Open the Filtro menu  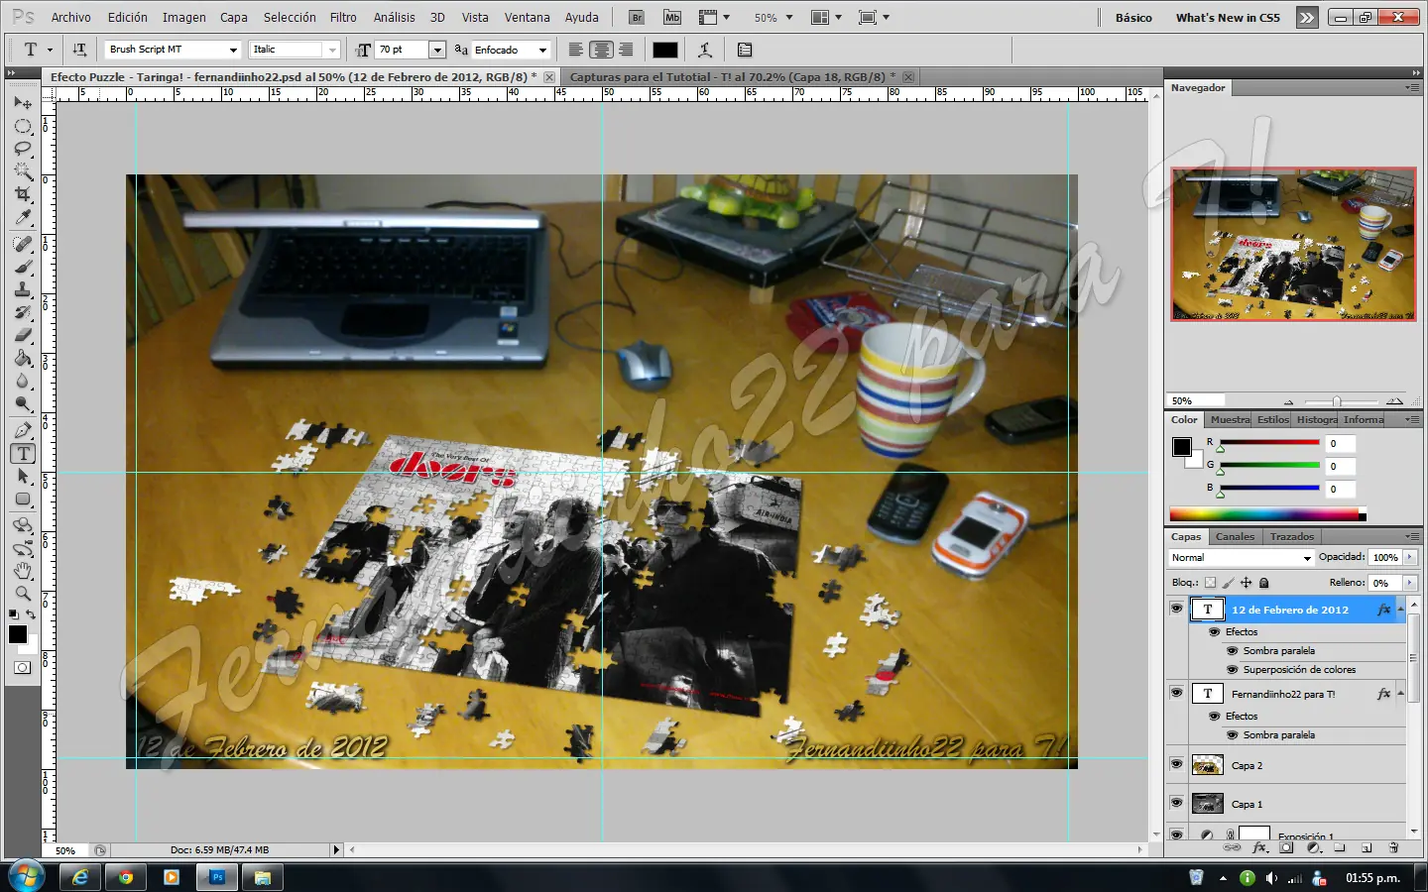(343, 17)
